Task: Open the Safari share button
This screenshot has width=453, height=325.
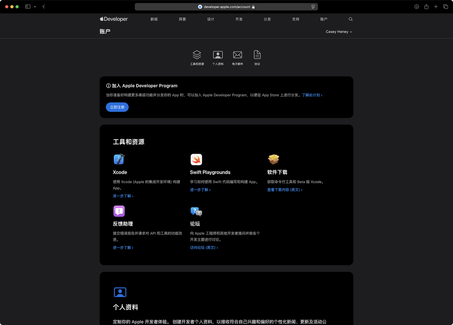Action: click(x=426, y=7)
